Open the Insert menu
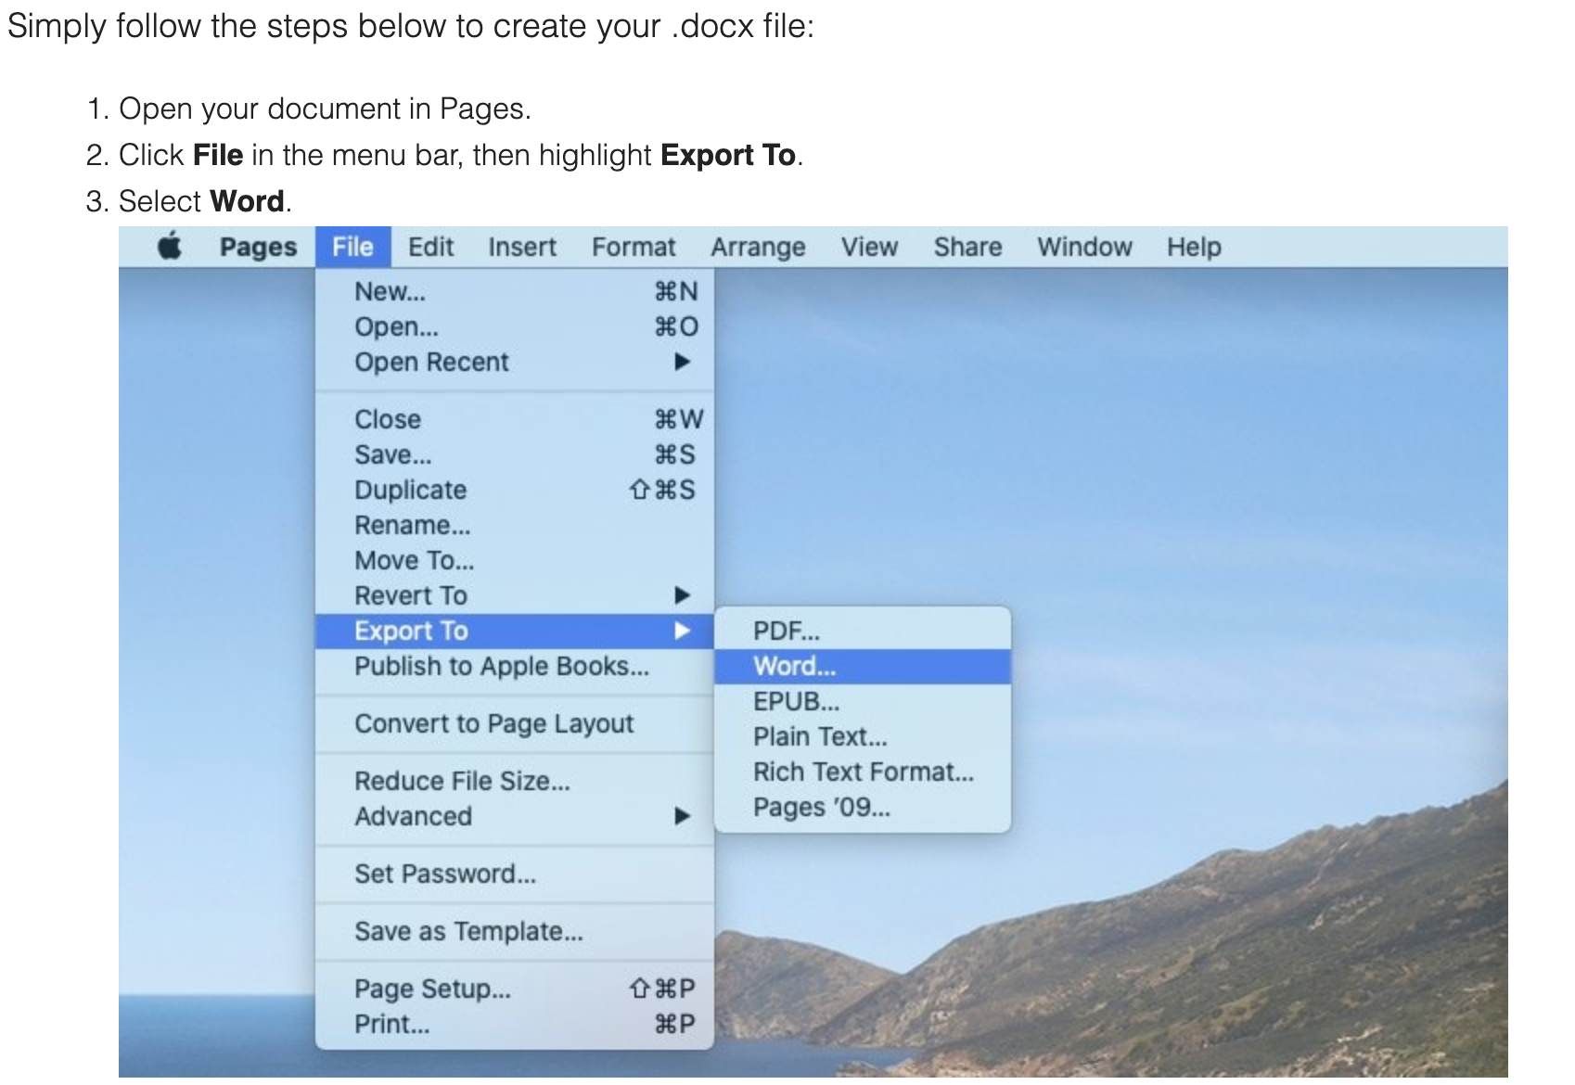This screenshot has width=1575, height=1085. coord(522,247)
